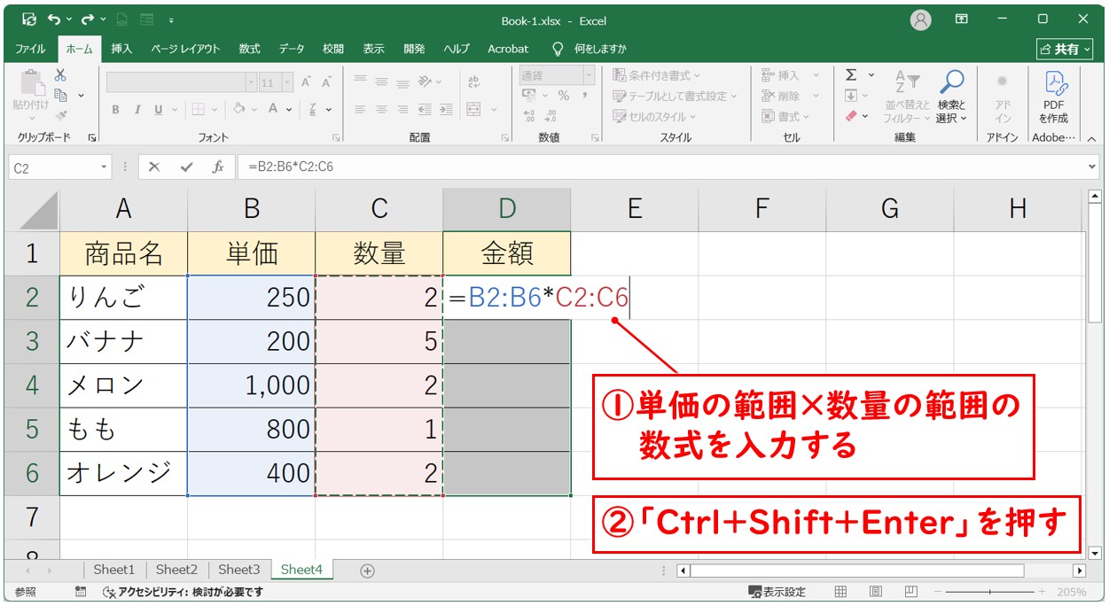The width and height of the screenshot is (1109, 606).
Task: Open Insert Function fx dialog
Action: [217, 167]
